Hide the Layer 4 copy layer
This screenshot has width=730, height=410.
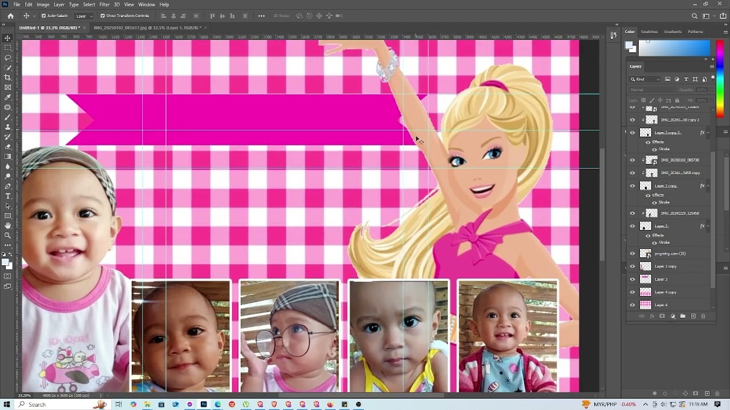[632, 292]
